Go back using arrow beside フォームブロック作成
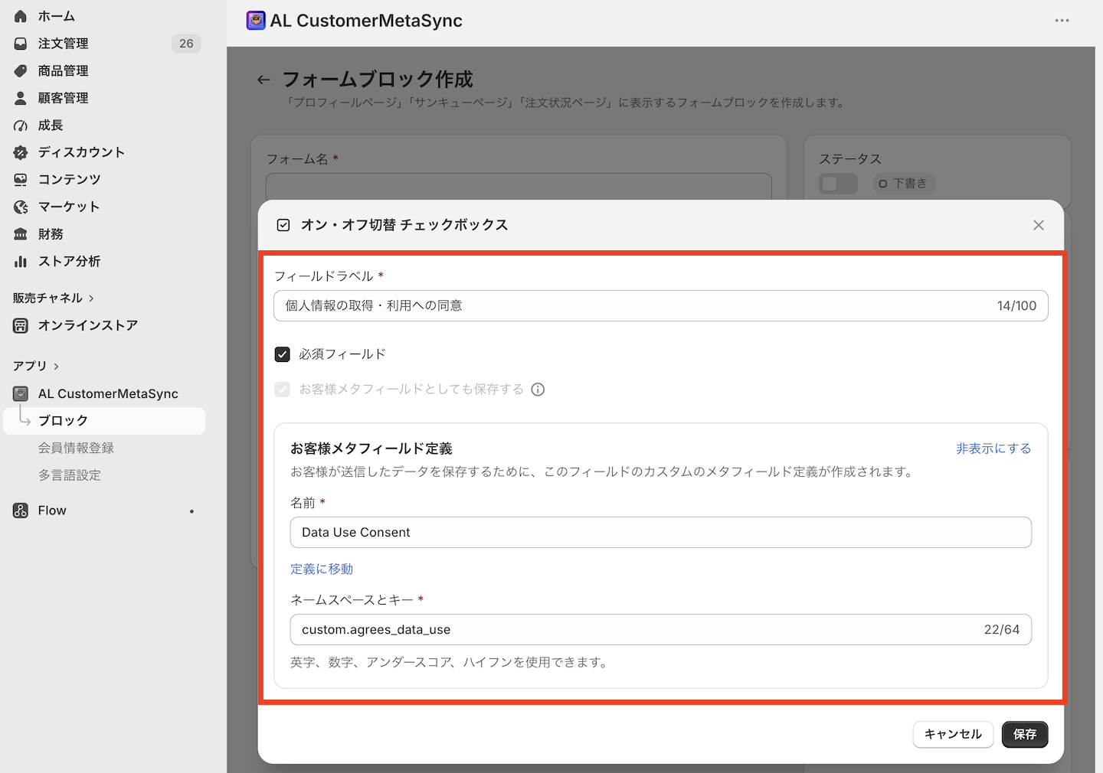Screen dimensions: 1103x773 pos(263,80)
